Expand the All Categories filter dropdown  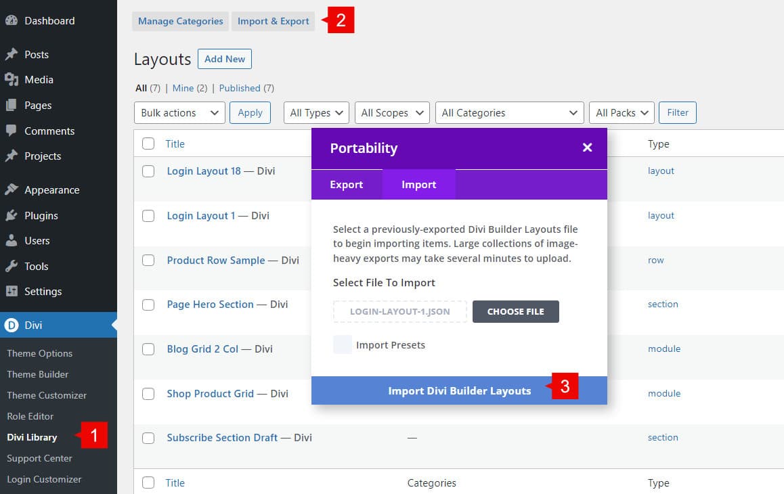pyautogui.click(x=509, y=113)
